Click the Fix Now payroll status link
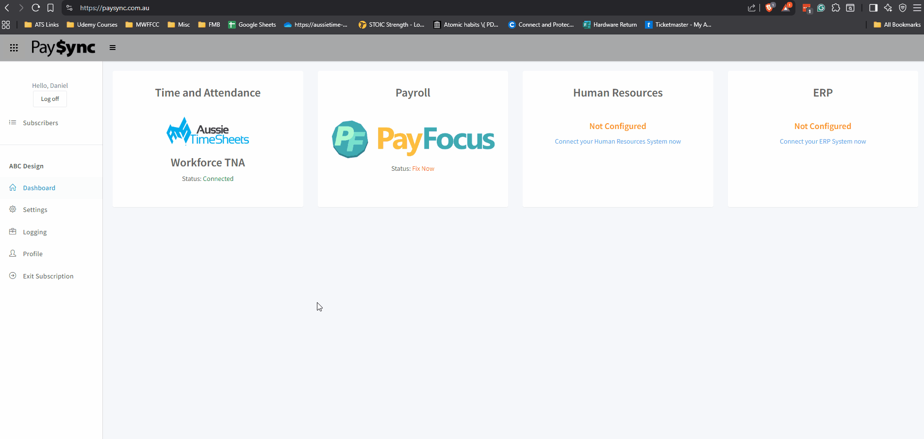Image resolution: width=924 pixels, height=439 pixels. (x=423, y=168)
